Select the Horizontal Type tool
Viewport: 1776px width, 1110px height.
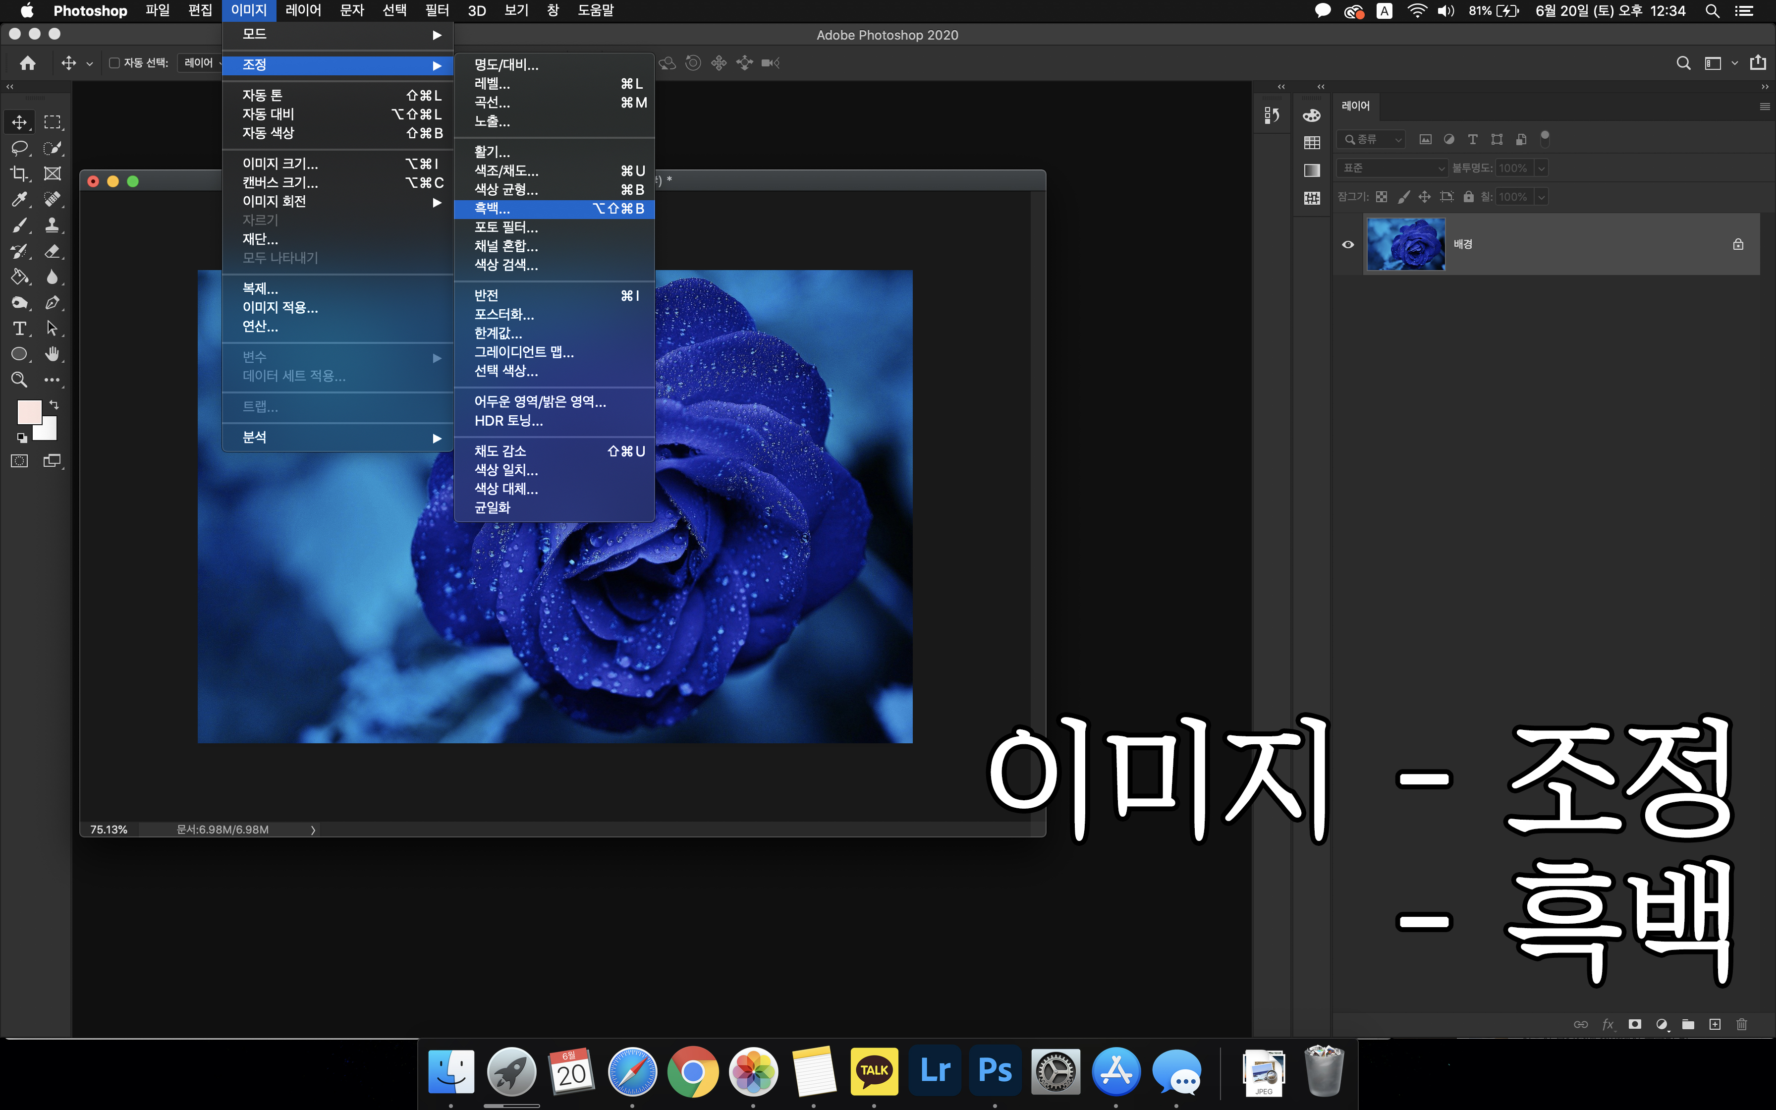click(19, 329)
